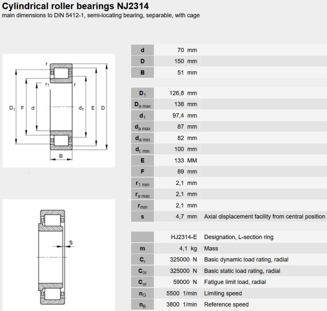This screenshot has height=311, width=327.
Task: Click the '138 mm' Da max value
Action: pos(186,104)
